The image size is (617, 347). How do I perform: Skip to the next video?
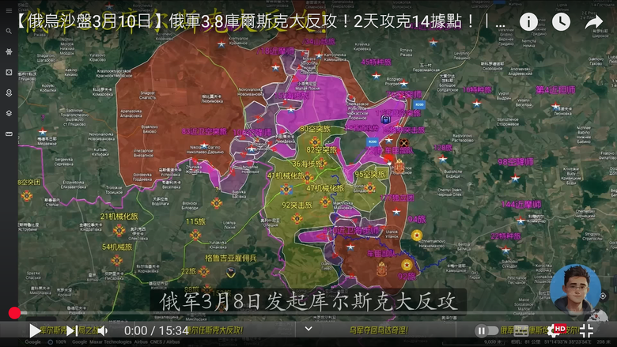(71, 331)
